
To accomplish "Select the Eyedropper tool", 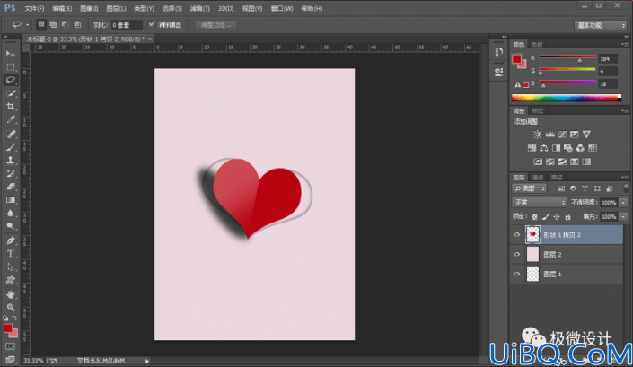I will 11,119.
